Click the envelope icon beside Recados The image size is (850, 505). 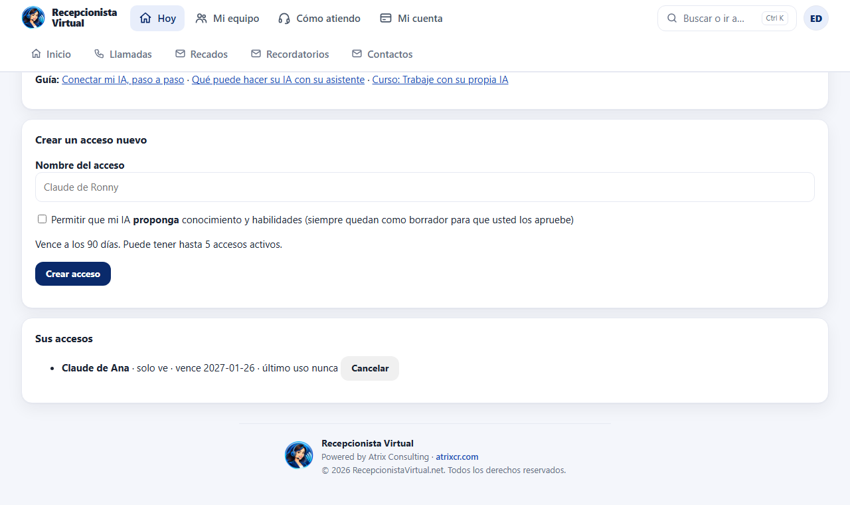pyautogui.click(x=180, y=54)
